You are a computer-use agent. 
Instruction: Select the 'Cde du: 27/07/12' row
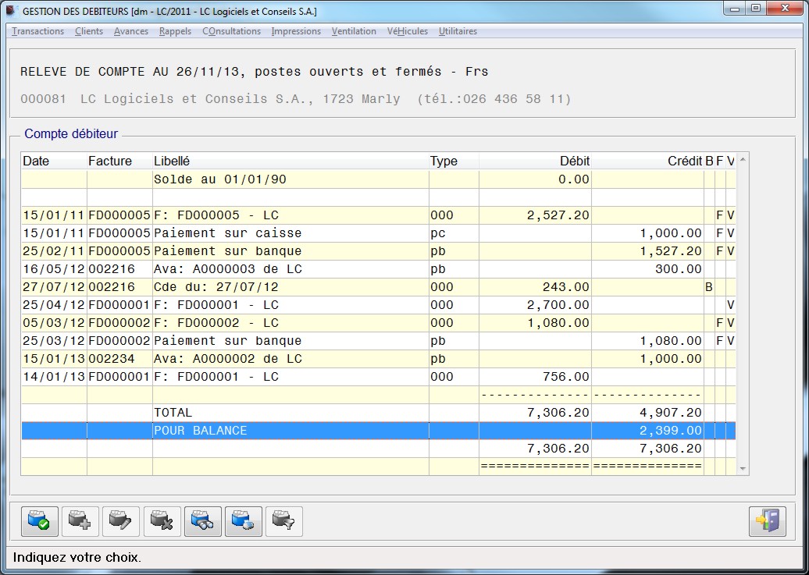378,287
